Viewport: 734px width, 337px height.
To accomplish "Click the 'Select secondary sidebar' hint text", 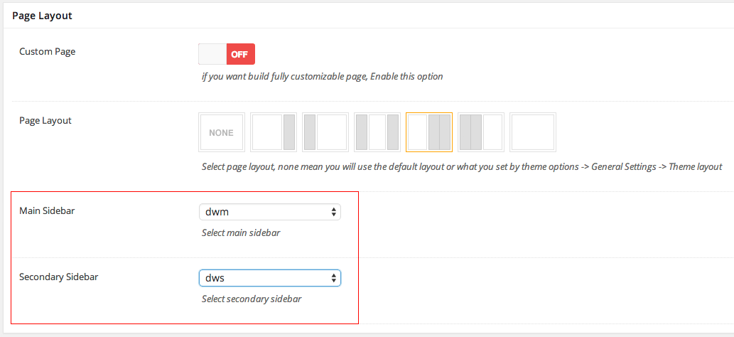I will coord(252,299).
